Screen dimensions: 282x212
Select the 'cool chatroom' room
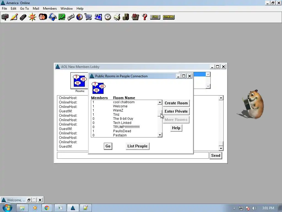tap(124, 102)
